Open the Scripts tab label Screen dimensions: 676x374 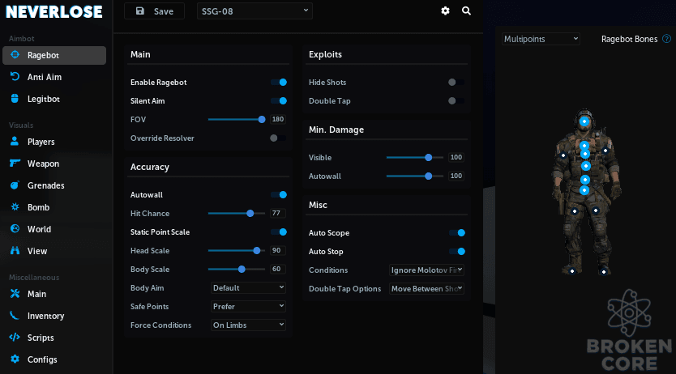41,338
